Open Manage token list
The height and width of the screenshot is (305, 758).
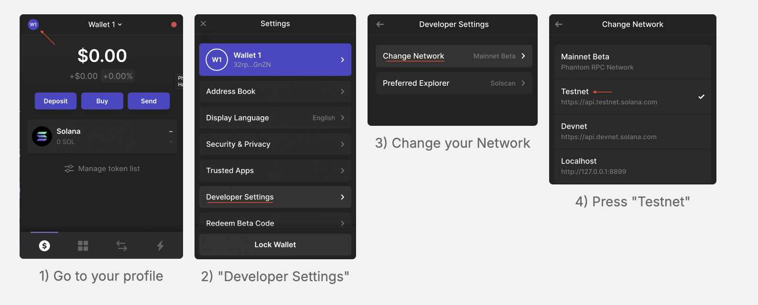[102, 169]
